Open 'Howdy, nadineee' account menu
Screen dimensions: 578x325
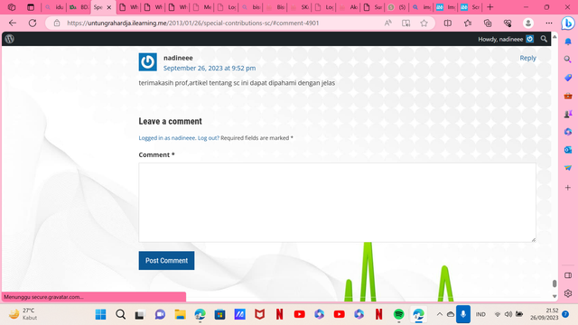click(506, 39)
